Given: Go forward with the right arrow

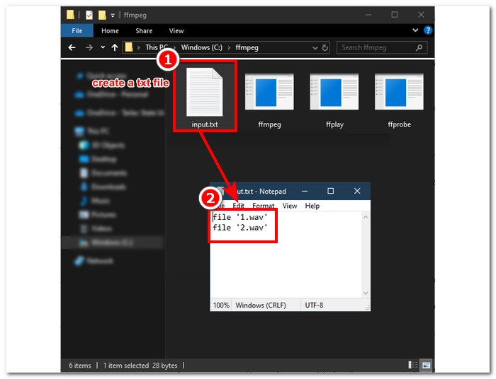Looking at the screenshot, I should pyautogui.click(x=89, y=47).
